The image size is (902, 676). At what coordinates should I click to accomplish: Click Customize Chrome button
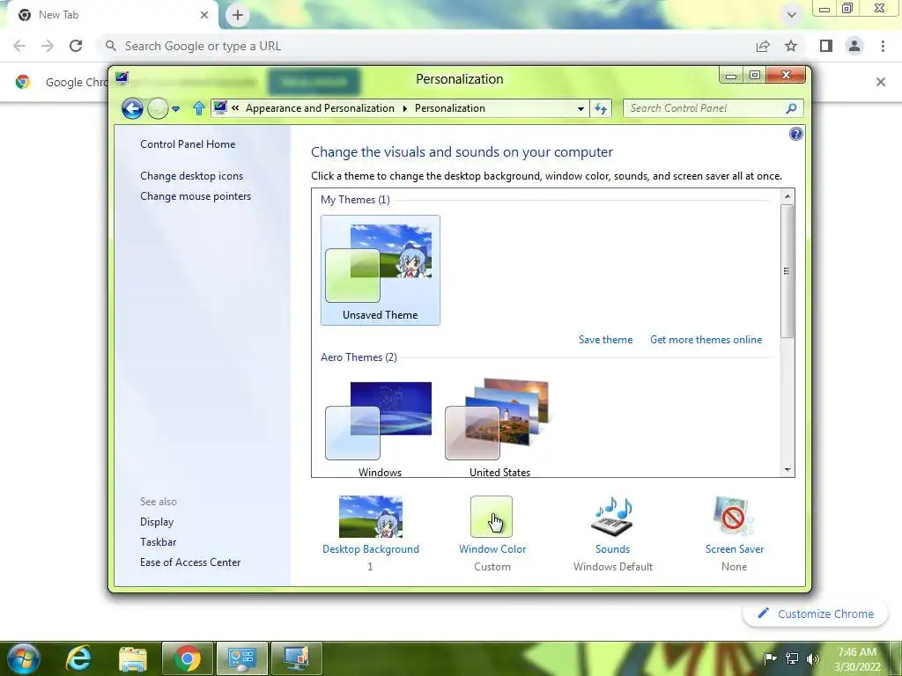[816, 614]
